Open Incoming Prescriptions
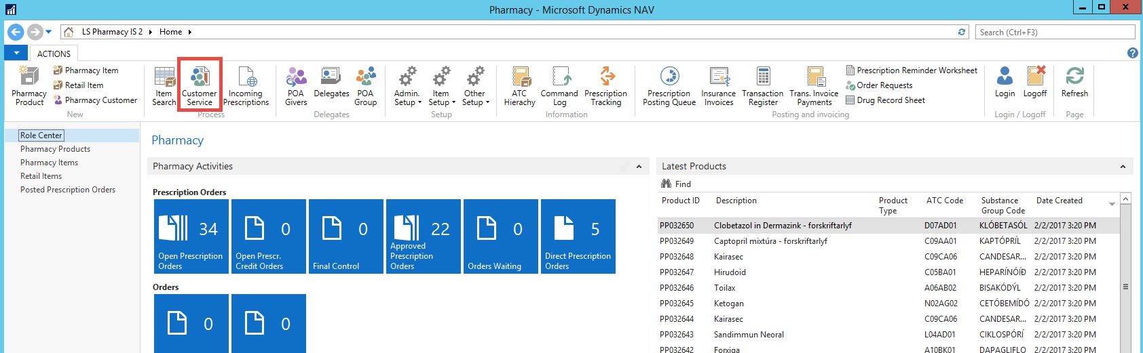This screenshot has height=353, width=1143. (246, 86)
